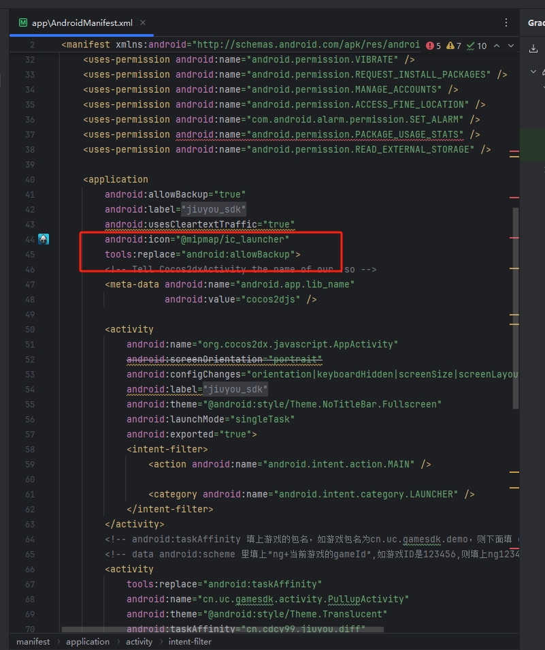Jump to next highlighted problem arrow
This screenshot has width=545, height=650.
tap(512, 46)
